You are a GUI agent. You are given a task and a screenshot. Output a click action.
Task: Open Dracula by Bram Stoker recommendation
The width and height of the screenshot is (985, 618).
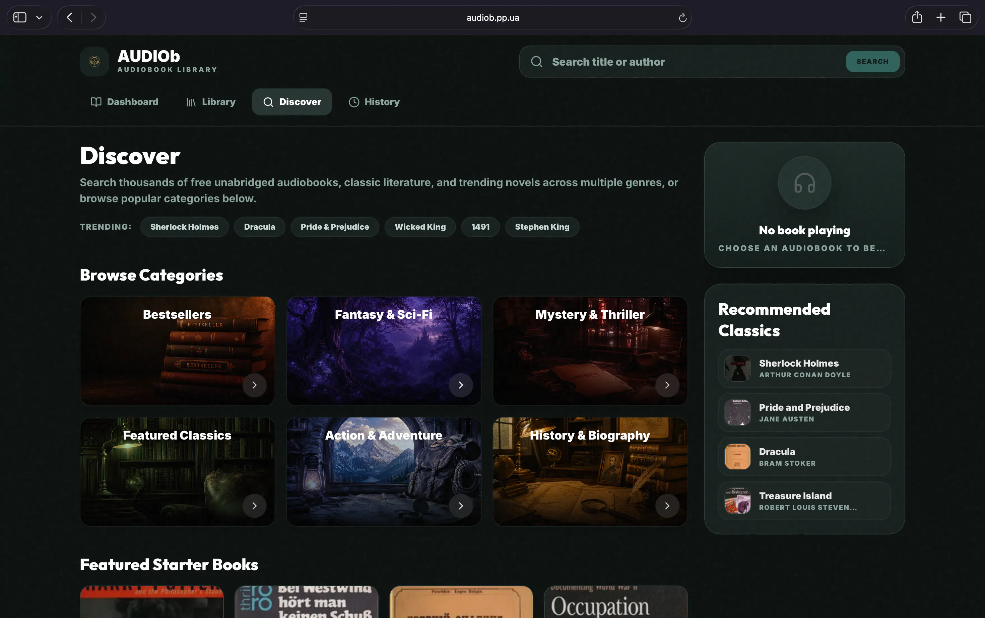click(x=804, y=457)
